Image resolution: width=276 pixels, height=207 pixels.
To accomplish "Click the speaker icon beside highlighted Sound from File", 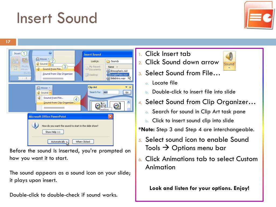I will (38, 69).
